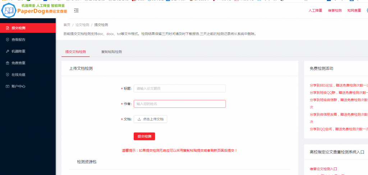This screenshot has height=175, width=368.
Task: Click the PaperDog logo icon
Action: [9, 10]
